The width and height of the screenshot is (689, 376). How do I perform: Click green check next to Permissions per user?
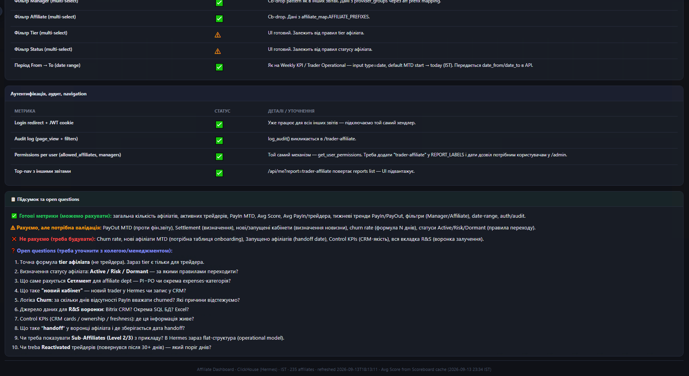point(219,156)
